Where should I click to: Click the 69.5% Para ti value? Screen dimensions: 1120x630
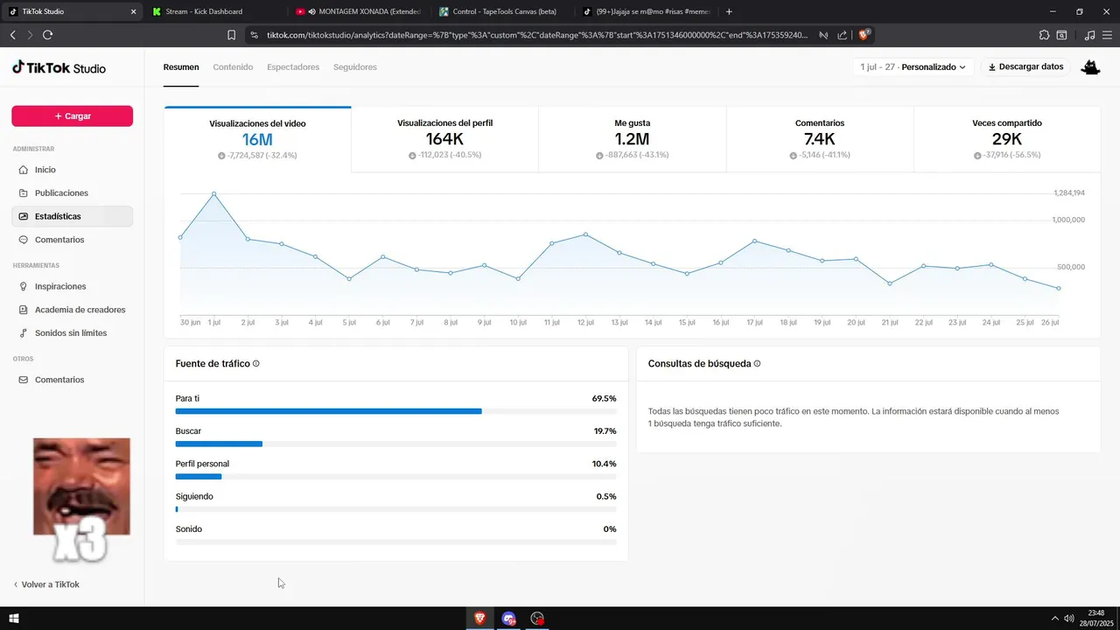pos(604,398)
